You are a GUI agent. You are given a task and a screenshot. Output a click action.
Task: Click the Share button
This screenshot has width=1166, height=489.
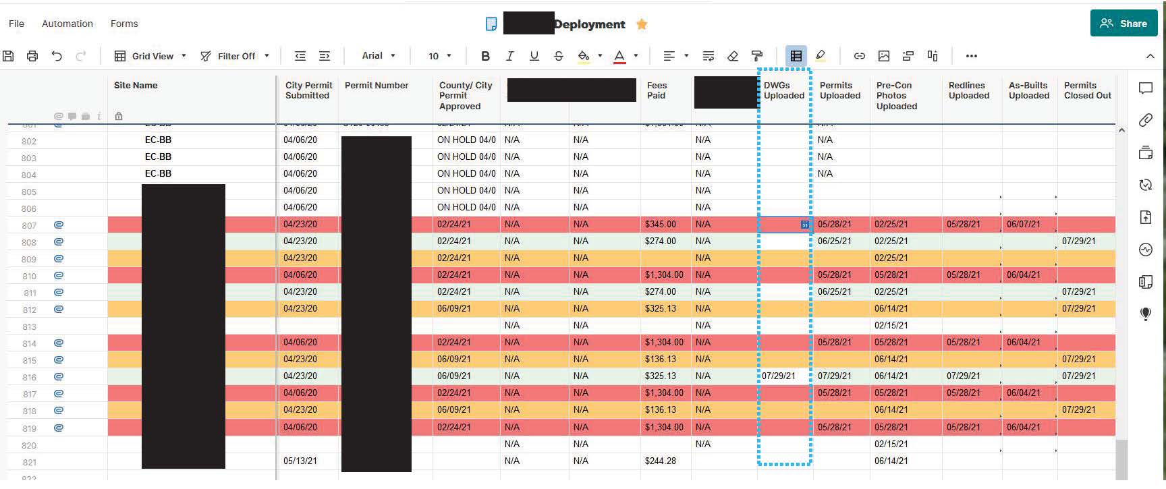click(x=1124, y=24)
